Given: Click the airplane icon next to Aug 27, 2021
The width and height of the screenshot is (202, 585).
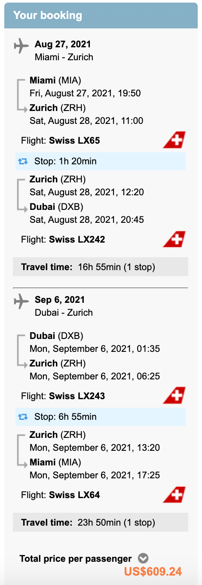Looking at the screenshot, I should click(x=21, y=46).
